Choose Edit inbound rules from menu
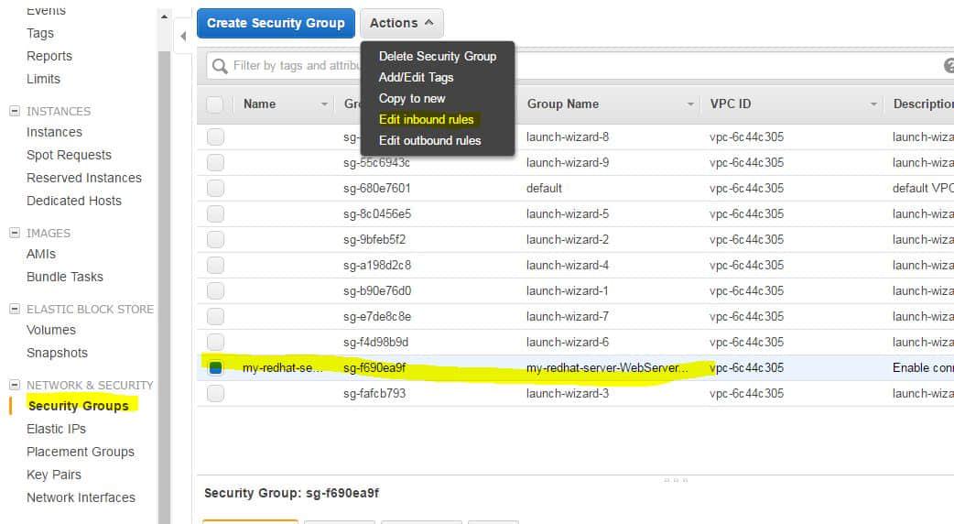 pyautogui.click(x=426, y=119)
